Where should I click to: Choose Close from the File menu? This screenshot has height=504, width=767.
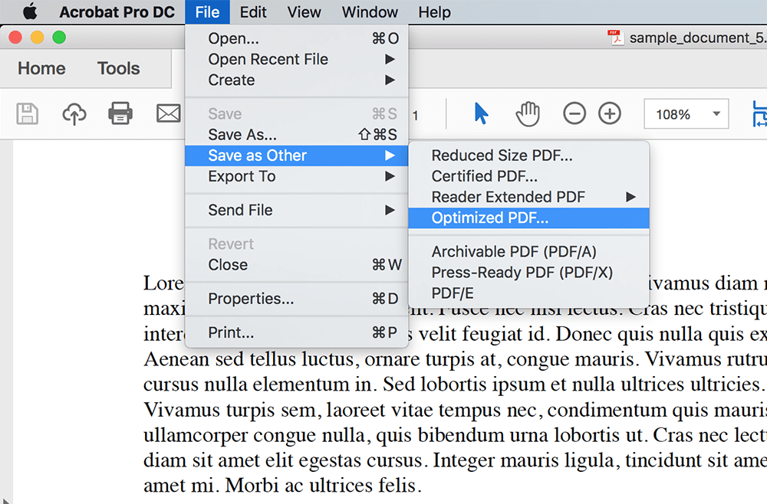(296, 265)
